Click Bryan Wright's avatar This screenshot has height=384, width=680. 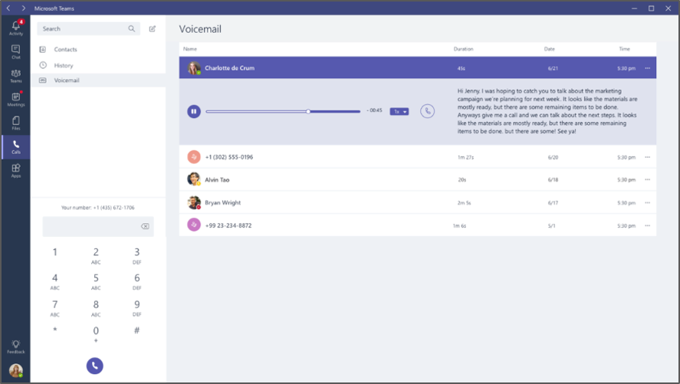tap(194, 202)
